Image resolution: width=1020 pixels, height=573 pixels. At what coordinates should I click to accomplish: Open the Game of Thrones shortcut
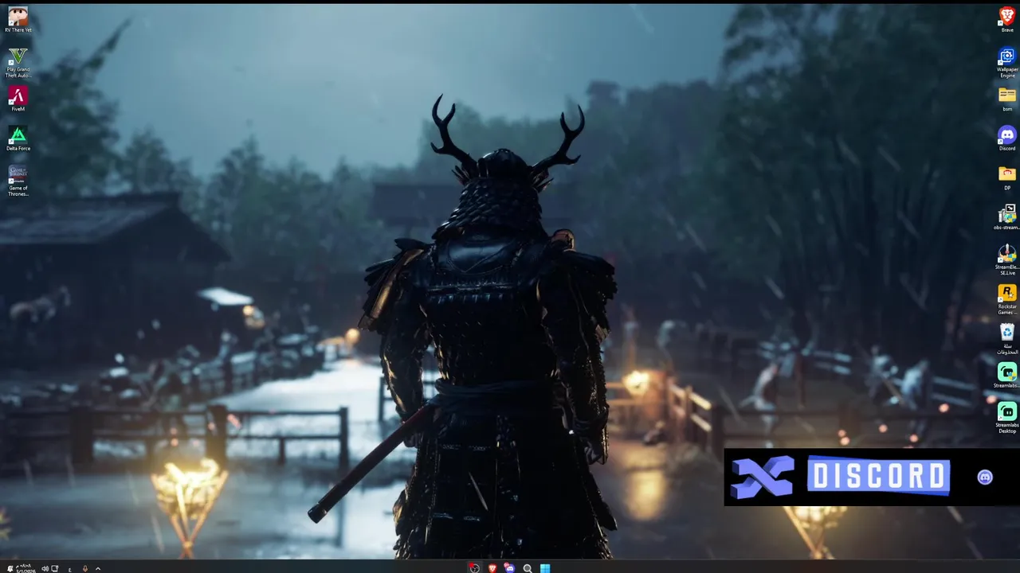[x=18, y=180]
